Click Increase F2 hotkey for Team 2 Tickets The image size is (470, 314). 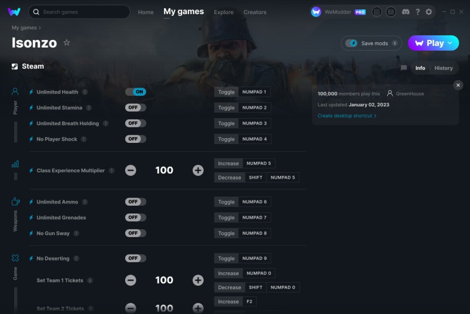(x=236, y=302)
